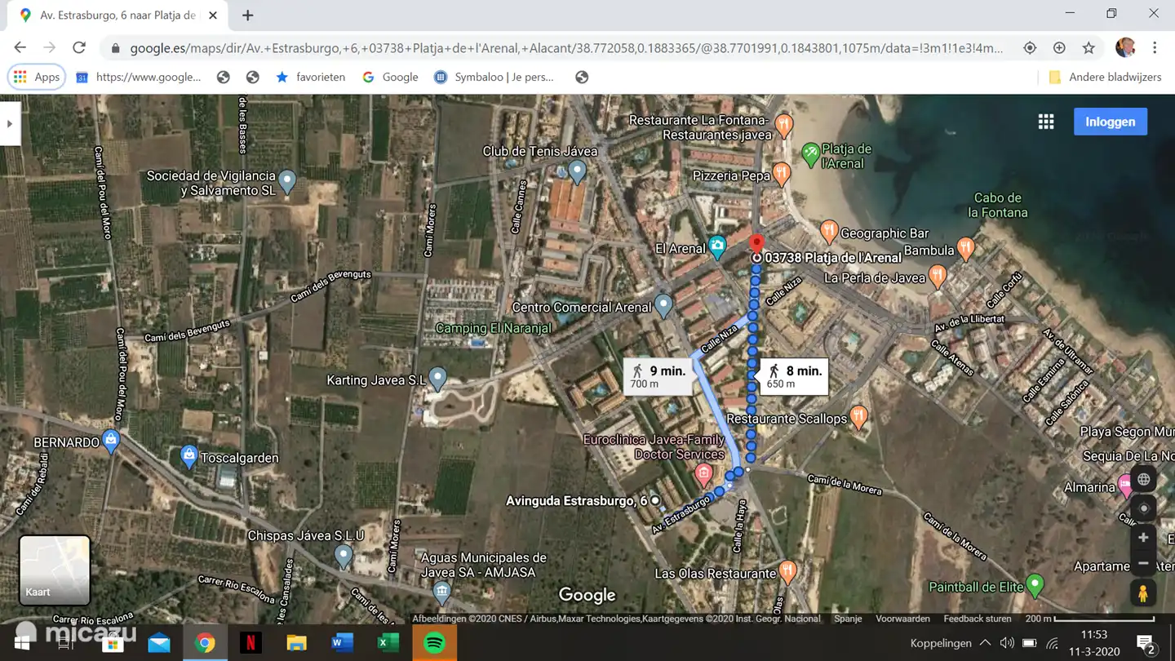Bookmark this page with the star
The width and height of the screenshot is (1175, 661).
1089,48
